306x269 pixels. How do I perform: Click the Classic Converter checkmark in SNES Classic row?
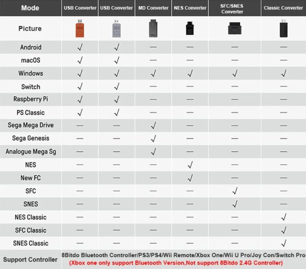(284, 243)
